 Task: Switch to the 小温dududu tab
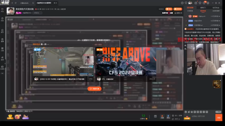pyautogui.click(x=24, y=3)
